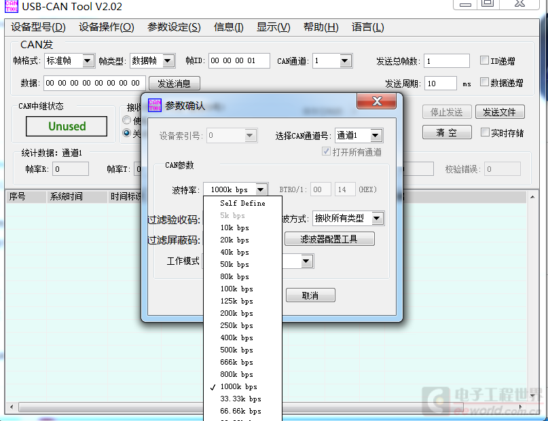
Task: Expand the 滤波方式 接收所有类型 dropdown
Action: click(377, 219)
